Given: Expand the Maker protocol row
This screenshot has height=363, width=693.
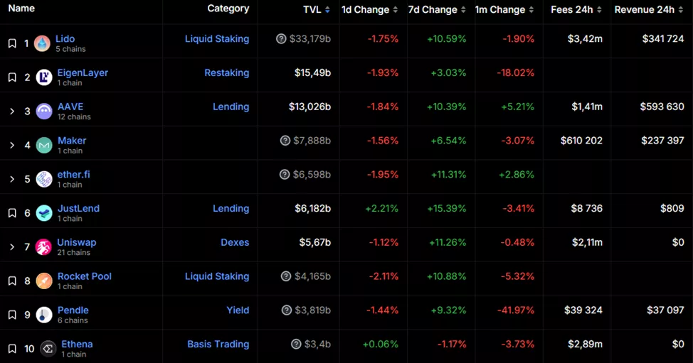Looking at the screenshot, I should click(x=12, y=146).
